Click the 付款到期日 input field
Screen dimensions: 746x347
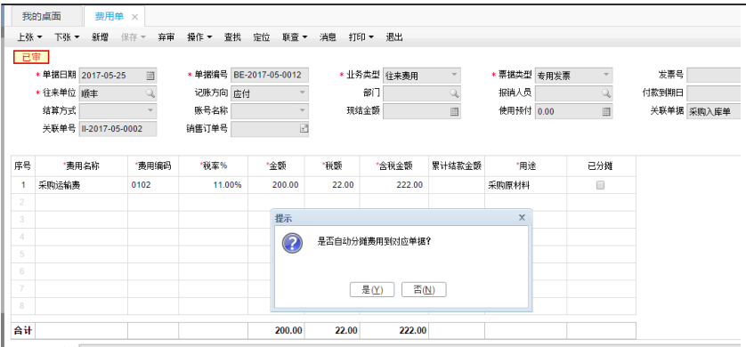714,93
